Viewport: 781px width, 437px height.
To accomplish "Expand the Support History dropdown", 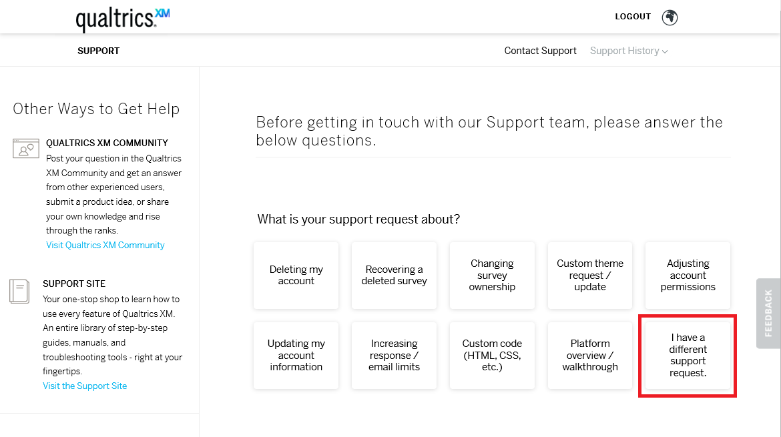I will click(628, 50).
